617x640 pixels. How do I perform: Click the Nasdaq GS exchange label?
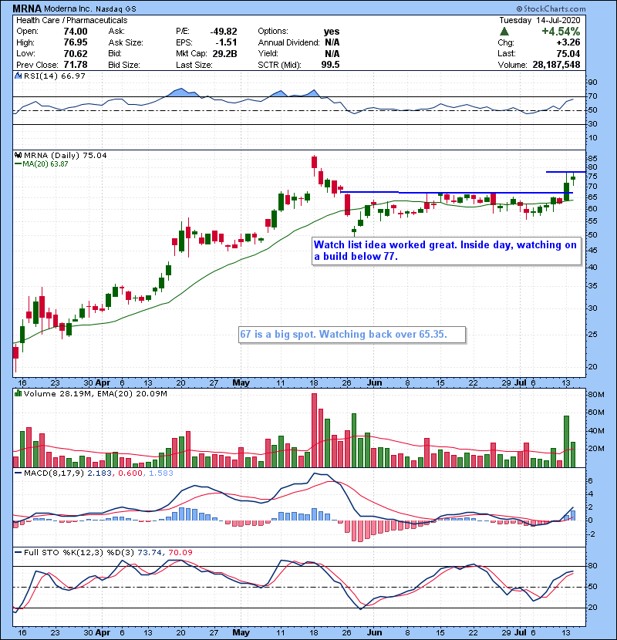coord(116,8)
